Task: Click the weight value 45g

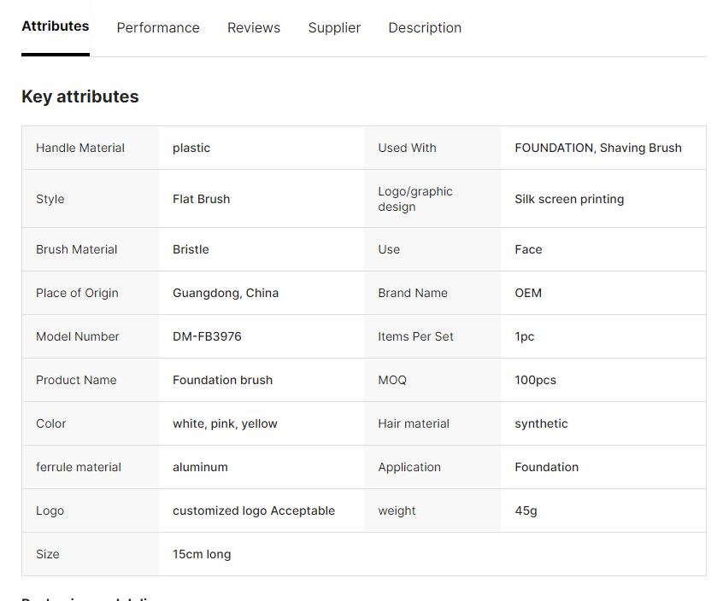Action: (x=526, y=511)
